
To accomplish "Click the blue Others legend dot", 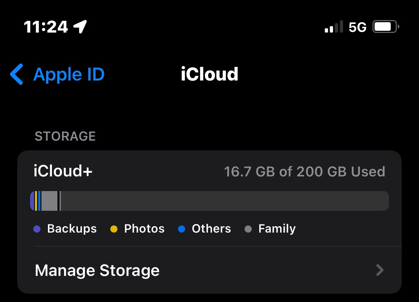I will tap(182, 229).
